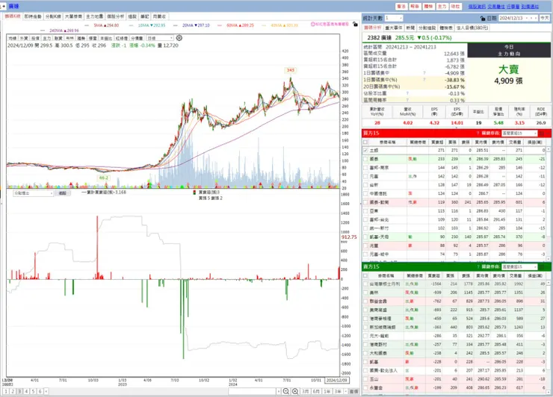Click 20MA legend label above chart
This screenshot has width=553, height=397.
coord(196,25)
